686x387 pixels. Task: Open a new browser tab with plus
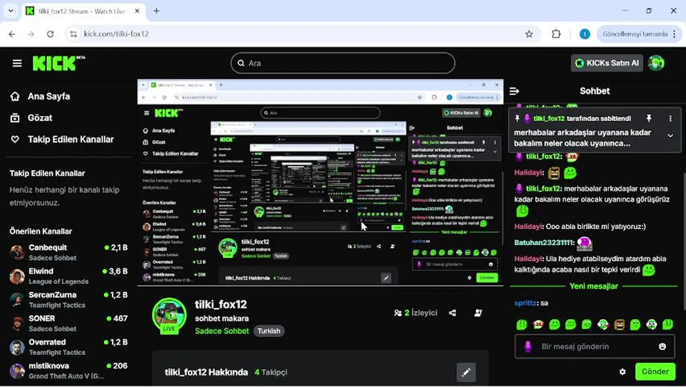[x=156, y=11]
